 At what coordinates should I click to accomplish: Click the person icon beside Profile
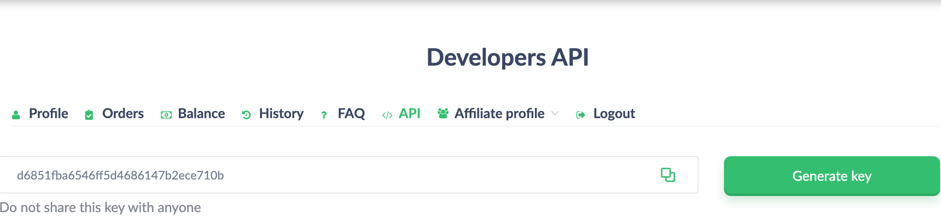16,115
